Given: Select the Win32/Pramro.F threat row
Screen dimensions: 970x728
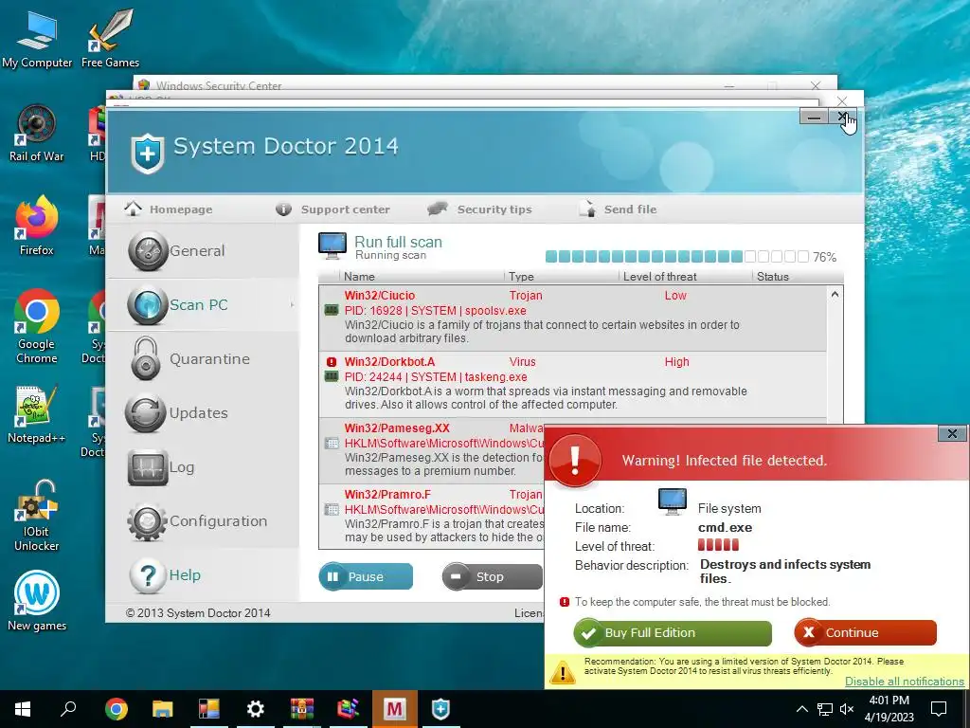Looking at the screenshot, I should 432,517.
